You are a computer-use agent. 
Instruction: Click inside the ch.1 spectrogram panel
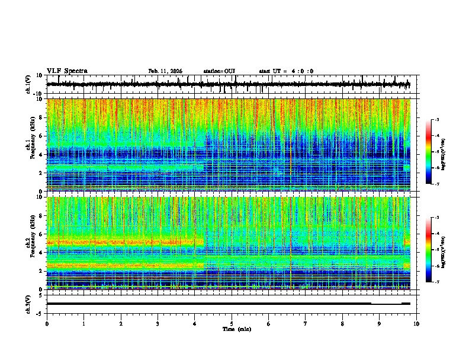coord(228,145)
